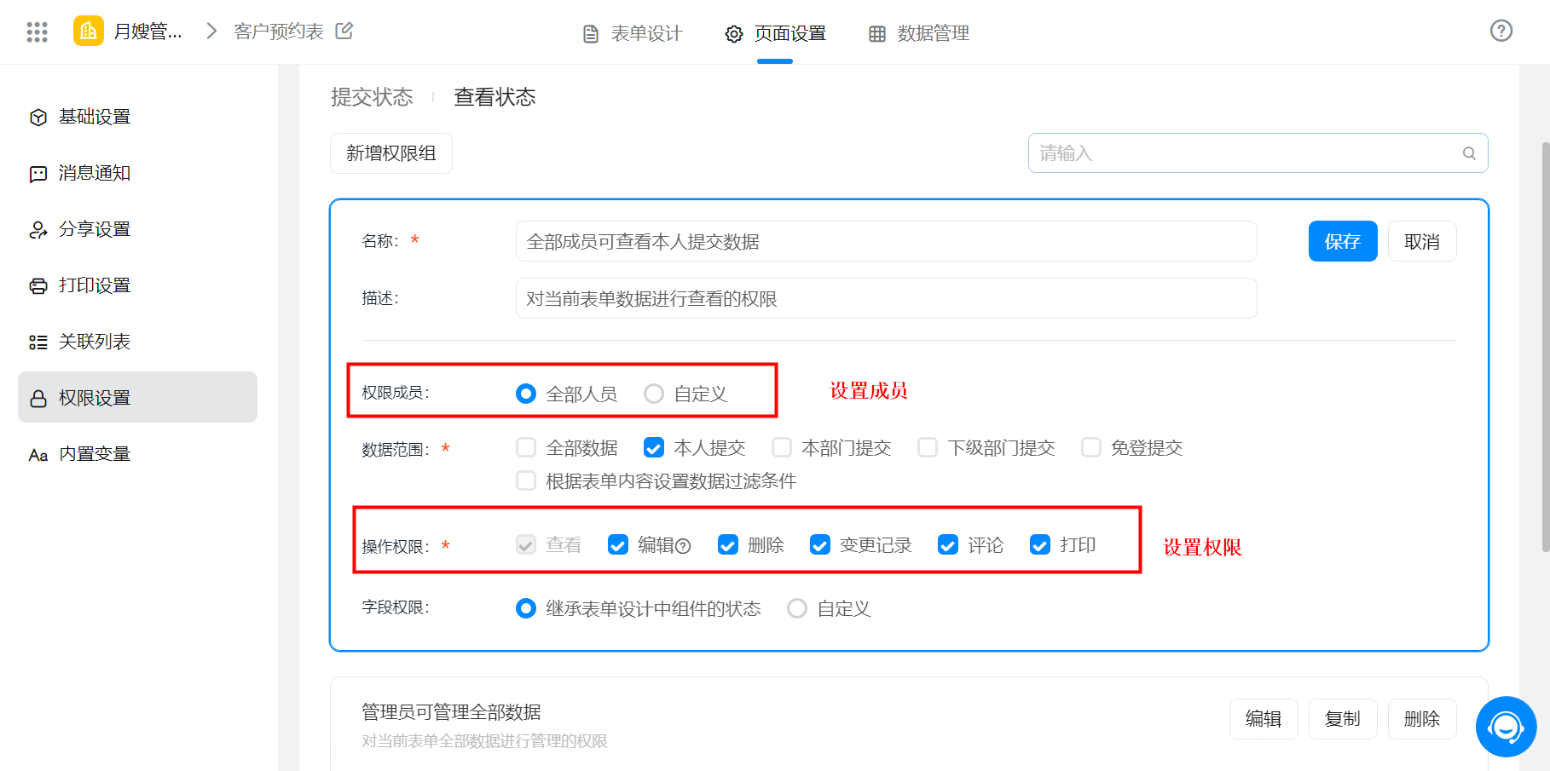Viewport: 1550px width, 771px height.
Task: Switch to 页面设置 tab
Action: (776, 33)
